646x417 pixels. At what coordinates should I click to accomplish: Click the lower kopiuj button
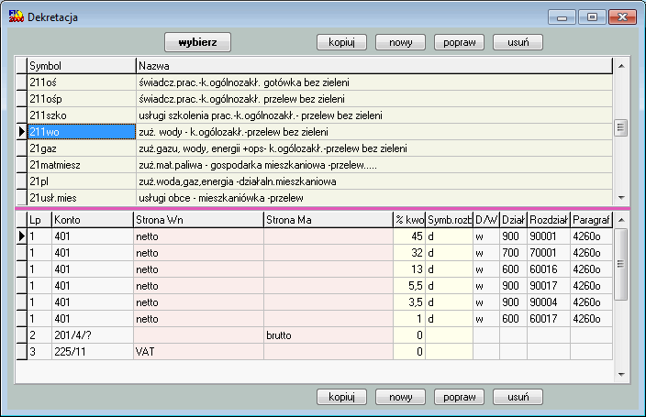(341, 397)
